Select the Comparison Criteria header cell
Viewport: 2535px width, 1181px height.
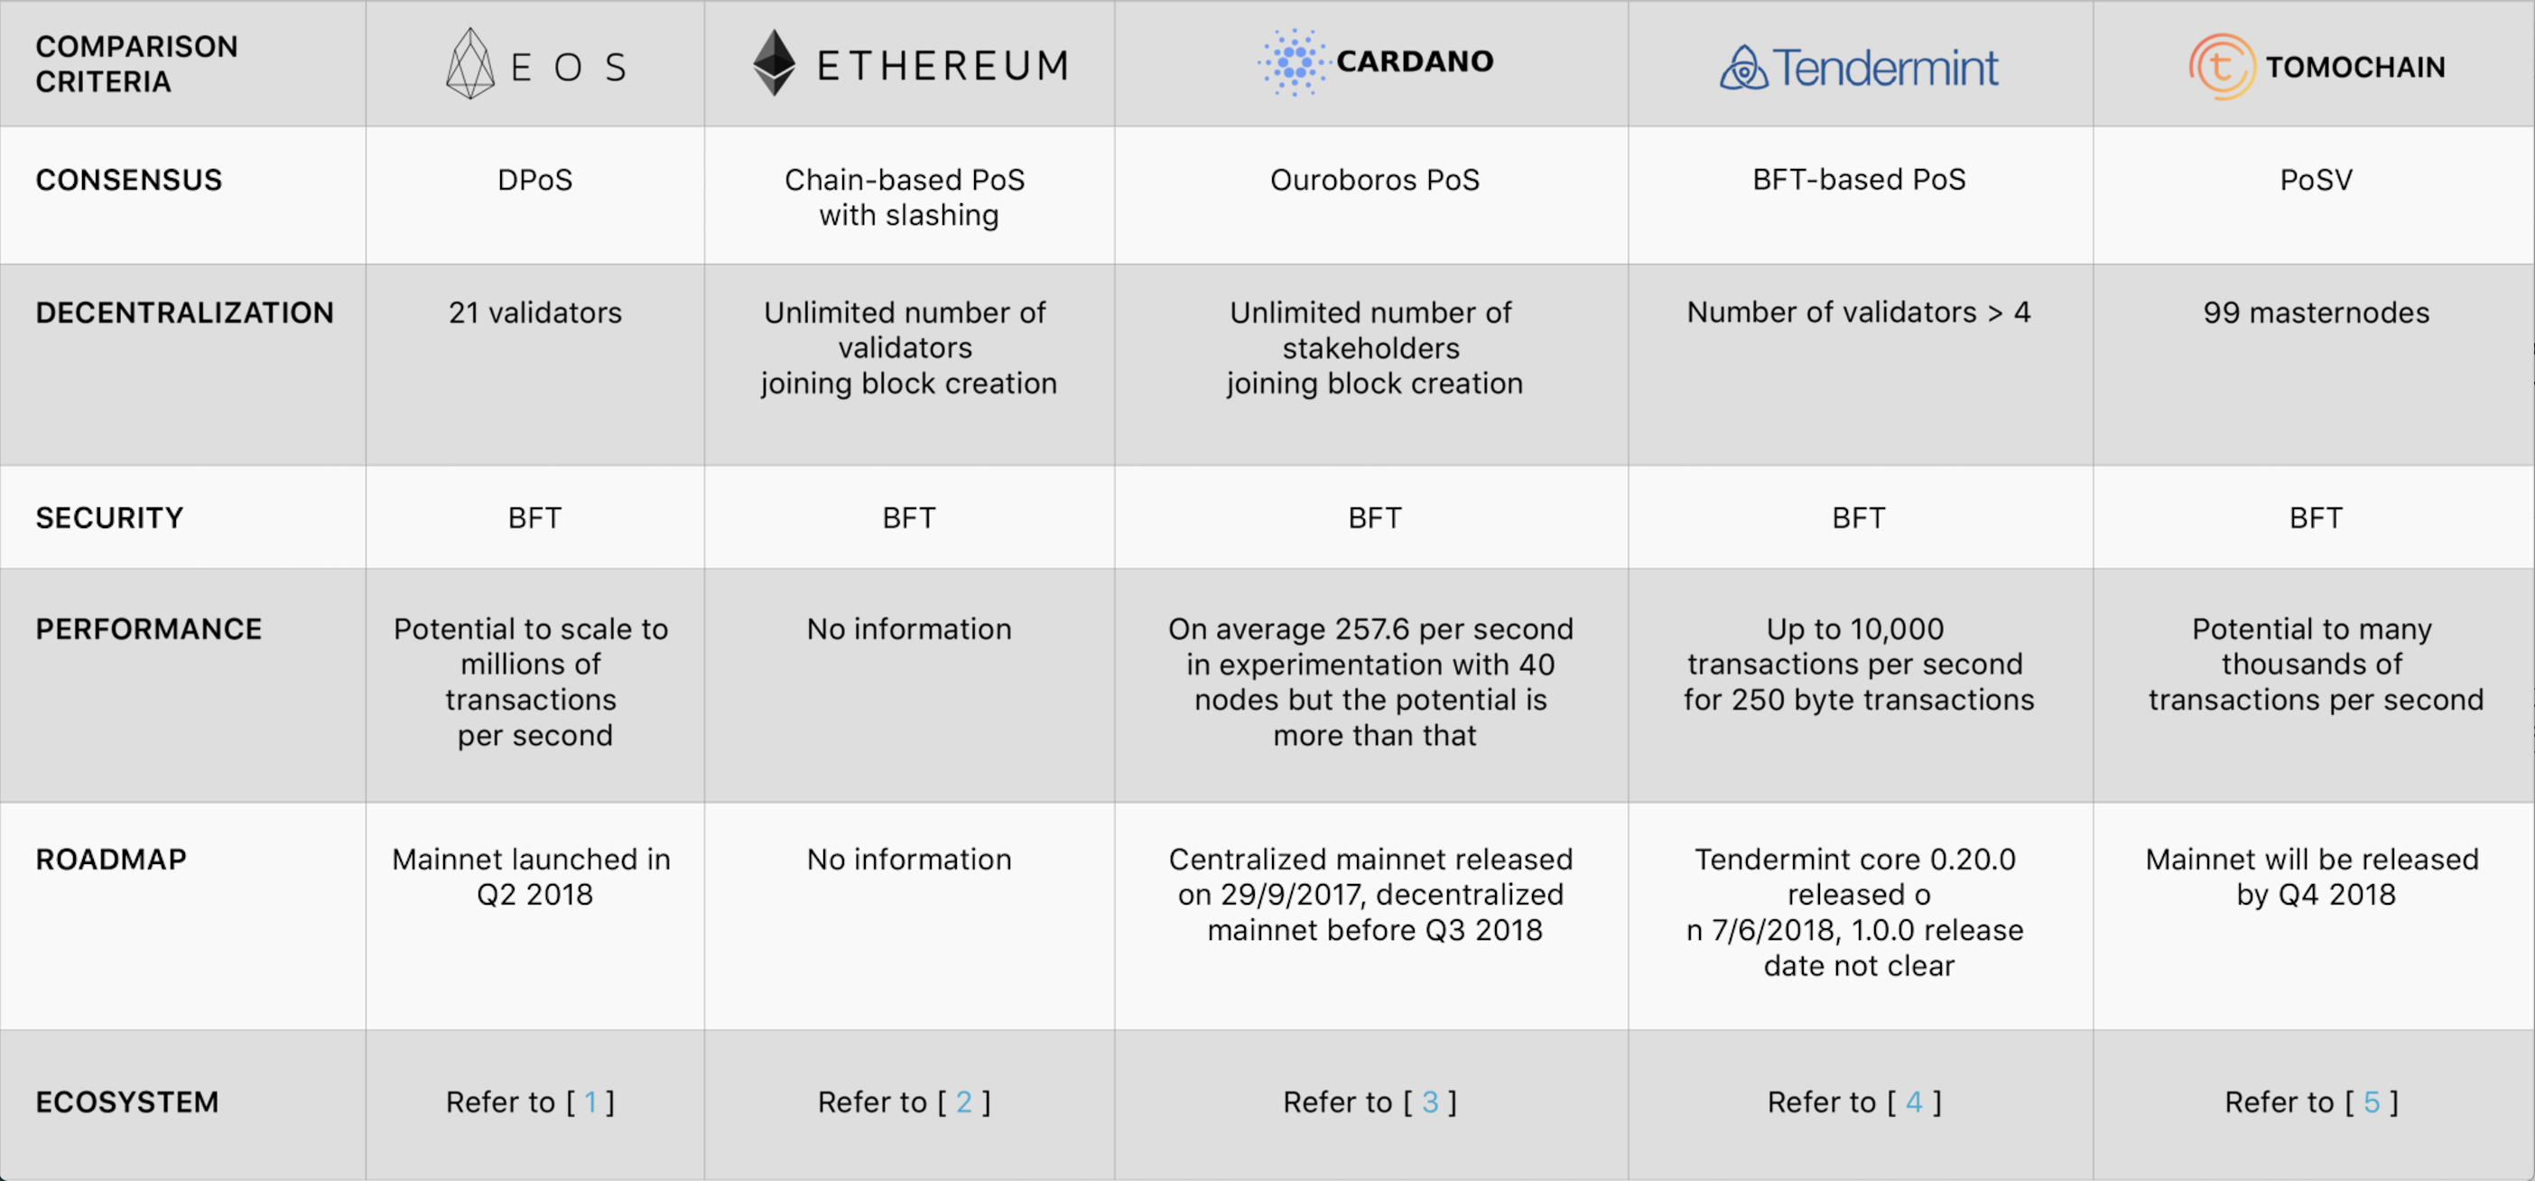137,64
